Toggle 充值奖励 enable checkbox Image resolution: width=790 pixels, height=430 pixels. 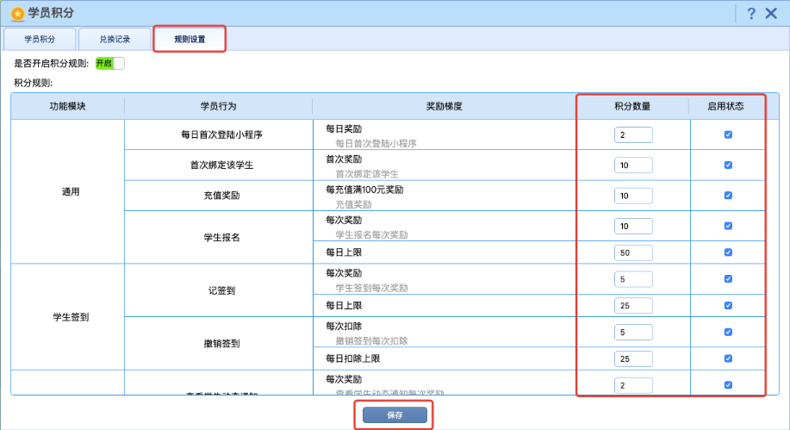pos(728,195)
